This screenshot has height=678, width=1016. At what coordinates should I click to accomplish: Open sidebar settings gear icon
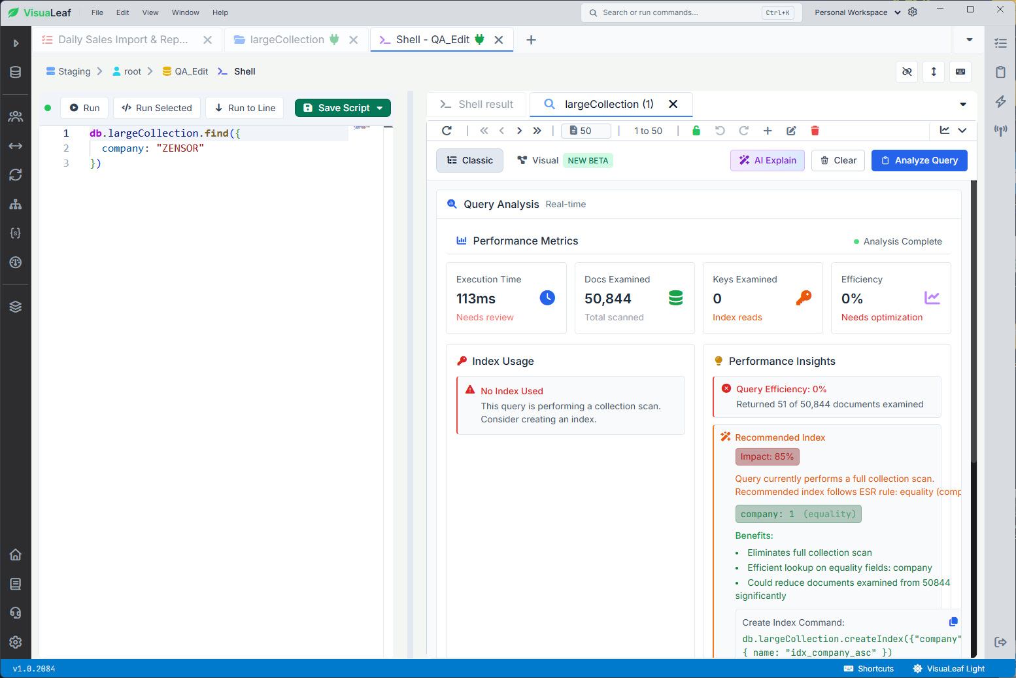(x=16, y=642)
